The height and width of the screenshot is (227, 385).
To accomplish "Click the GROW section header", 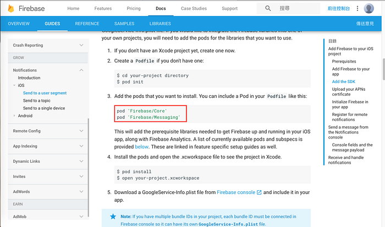I will (48, 58).
